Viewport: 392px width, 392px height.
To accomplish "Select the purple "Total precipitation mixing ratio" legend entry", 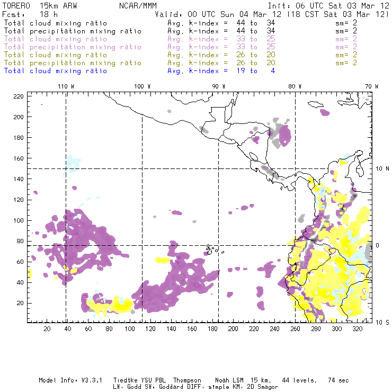I will coord(73,47).
